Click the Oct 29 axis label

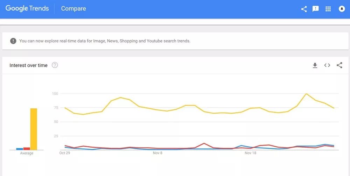point(64,153)
